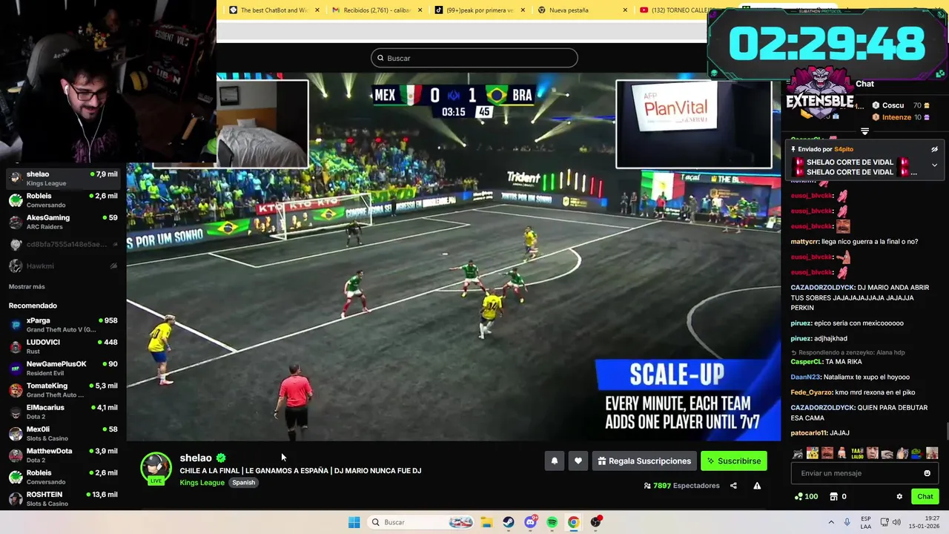This screenshot has width=949, height=534.
Task: Open Spotify from taskbar
Action: pos(552,522)
